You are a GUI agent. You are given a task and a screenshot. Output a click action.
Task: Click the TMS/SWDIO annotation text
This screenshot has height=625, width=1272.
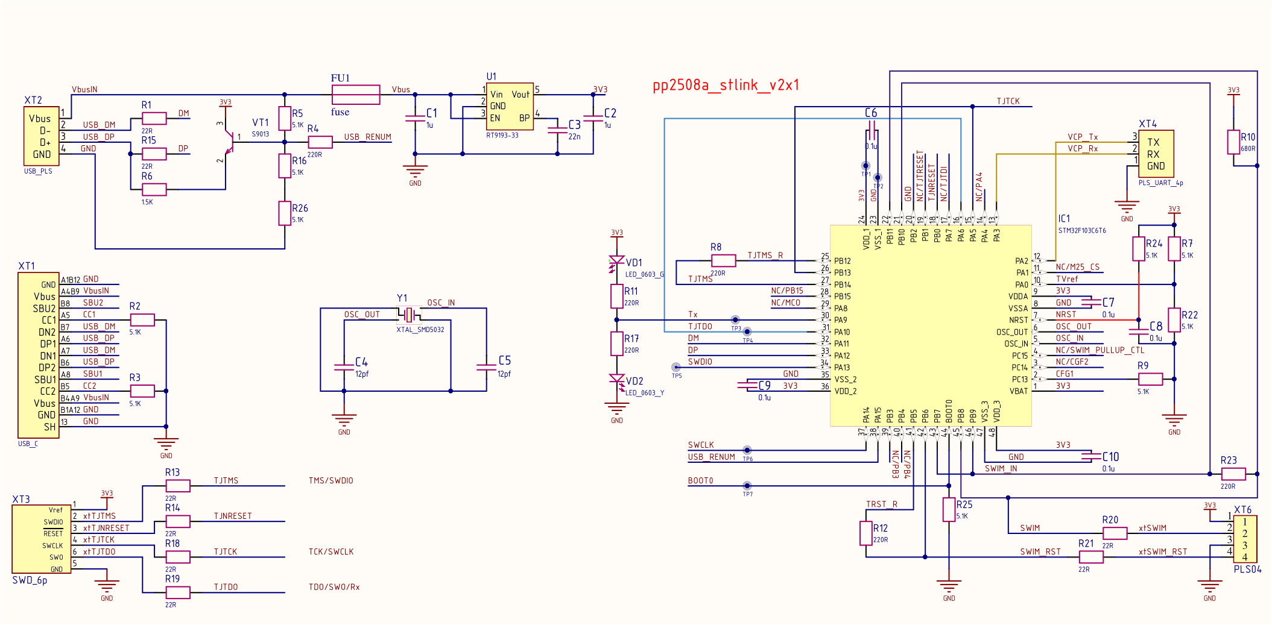[331, 480]
